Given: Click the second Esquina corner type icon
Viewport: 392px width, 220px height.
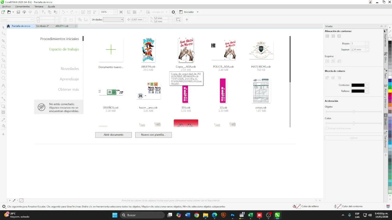Looking at the screenshot, I should point(333,61).
